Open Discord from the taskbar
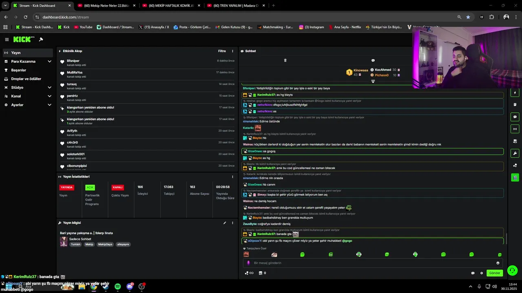Screen dimensions: 522x293 130,286
